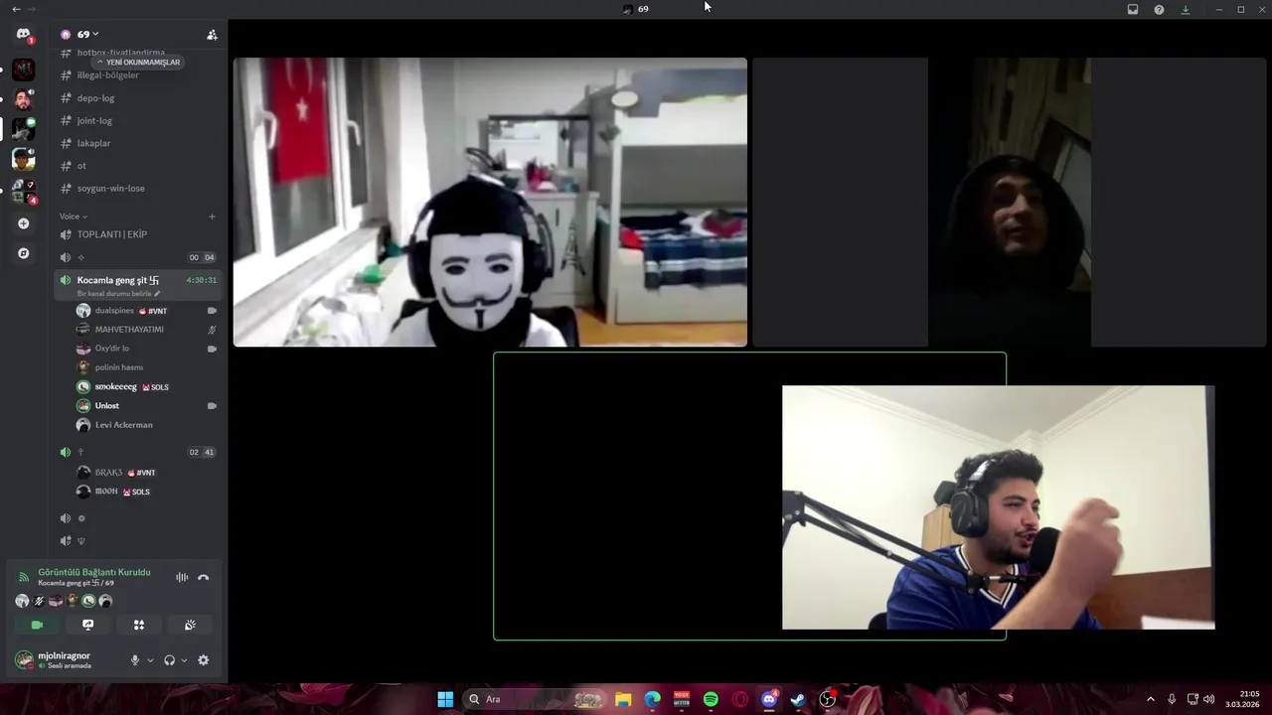Disconnect from voice with hang-up icon
Viewport: 1272px width, 715px height.
(x=204, y=577)
